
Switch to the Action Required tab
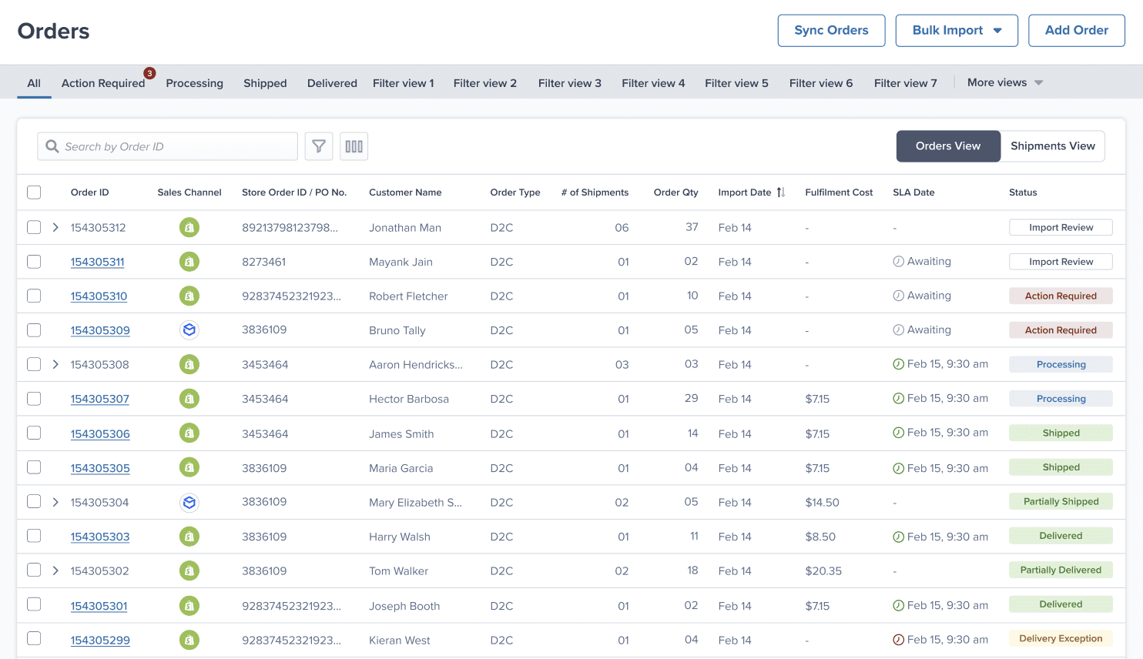pos(103,83)
